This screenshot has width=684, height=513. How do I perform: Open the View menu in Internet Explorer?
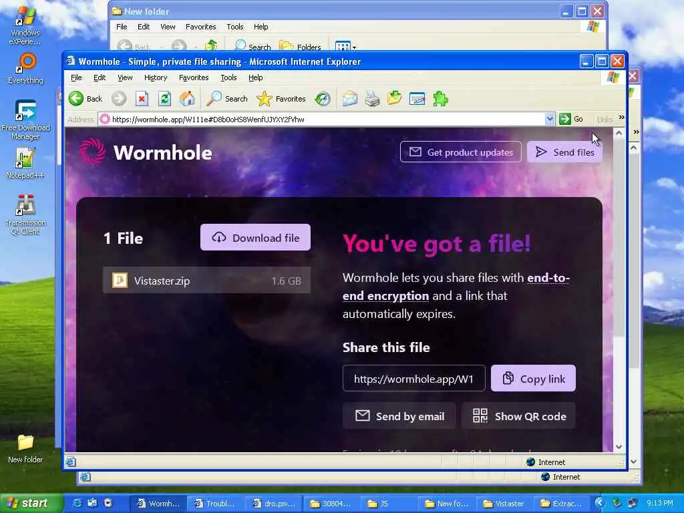(125, 77)
